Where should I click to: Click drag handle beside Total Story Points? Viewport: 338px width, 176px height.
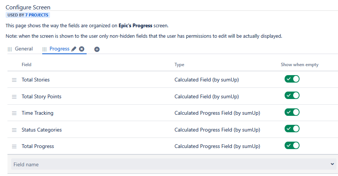14,97
